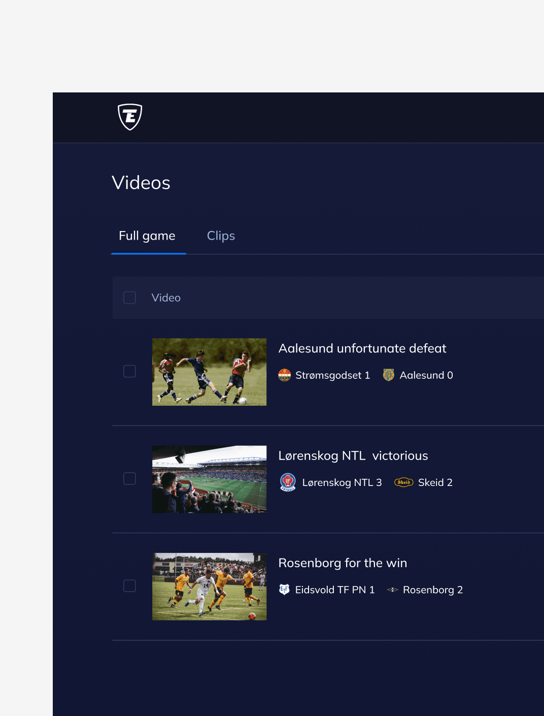Image resolution: width=544 pixels, height=716 pixels.
Task: Tick the Rosenborg for the win checkbox
Action: point(130,586)
